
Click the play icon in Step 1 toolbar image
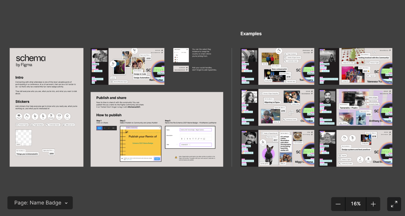click(x=105, y=128)
